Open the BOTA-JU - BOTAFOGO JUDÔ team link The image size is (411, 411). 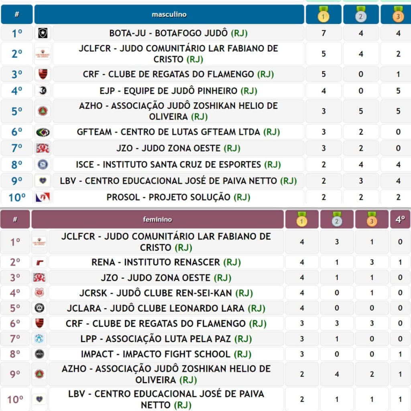point(169,33)
